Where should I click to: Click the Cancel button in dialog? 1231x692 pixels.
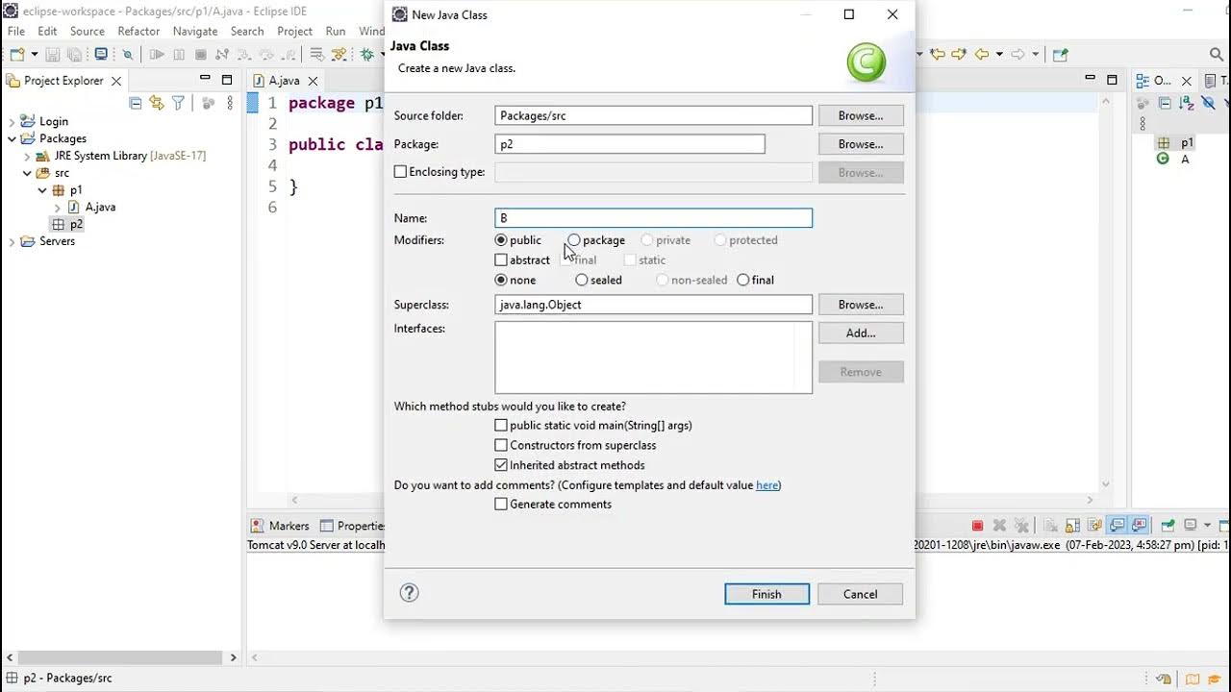[860, 594]
